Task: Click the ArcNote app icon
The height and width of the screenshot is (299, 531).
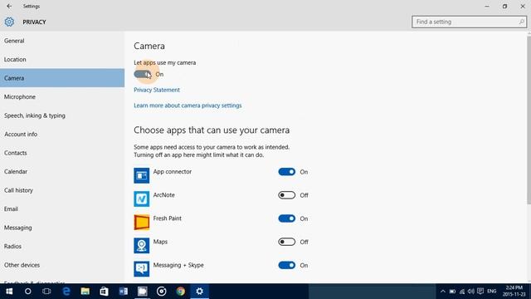Action: click(x=142, y=199)
